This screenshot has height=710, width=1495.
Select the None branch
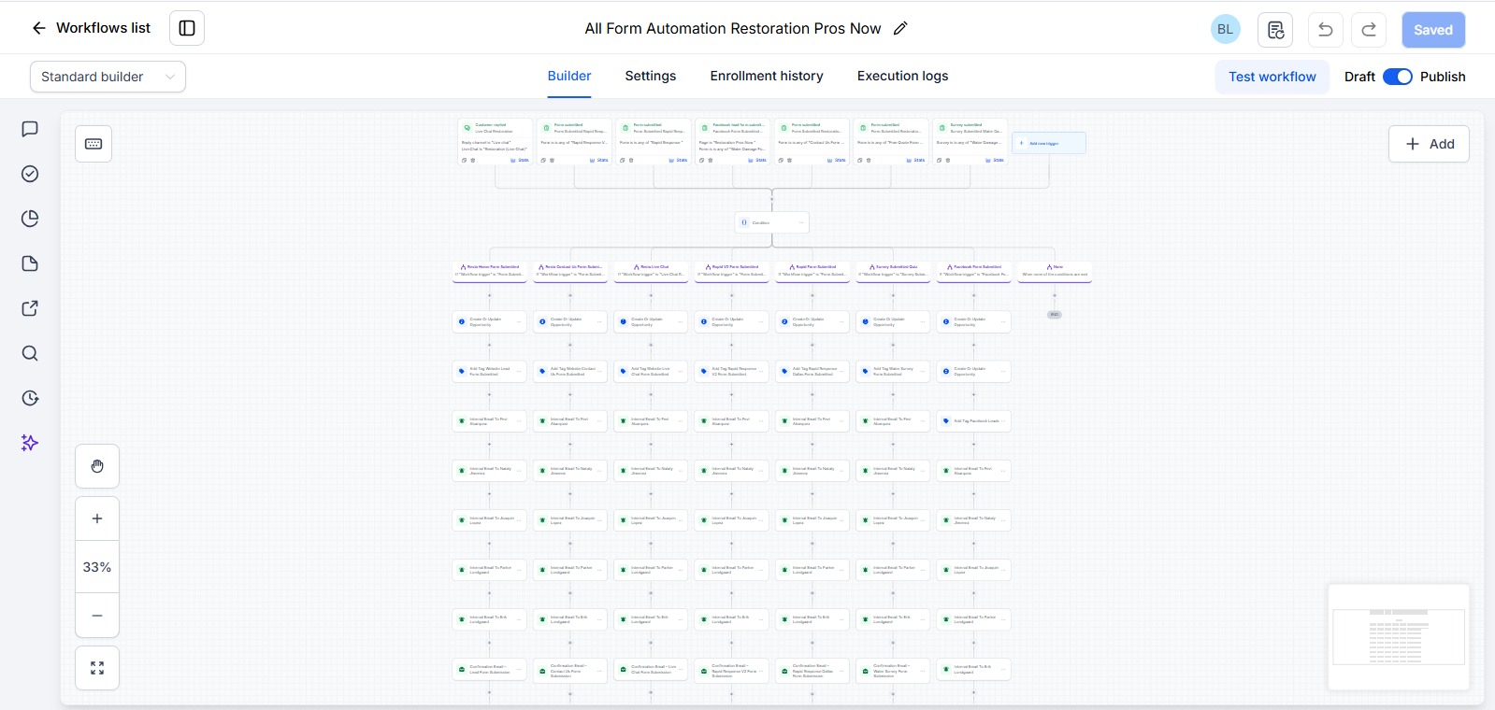[x=1055, y=271]
